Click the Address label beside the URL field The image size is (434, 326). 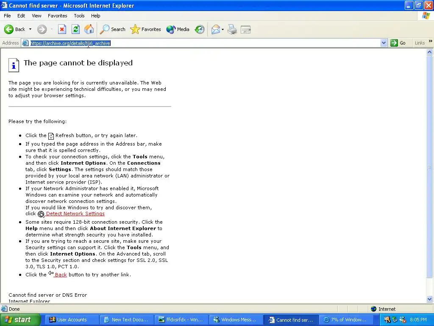11,43
